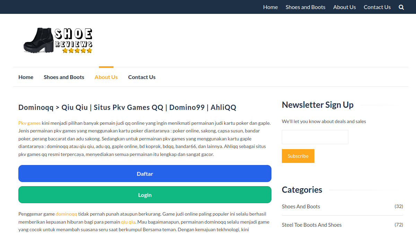Focus the newsletter email input field
Viewport: 416px width, 234px height.
click(315, 137)
